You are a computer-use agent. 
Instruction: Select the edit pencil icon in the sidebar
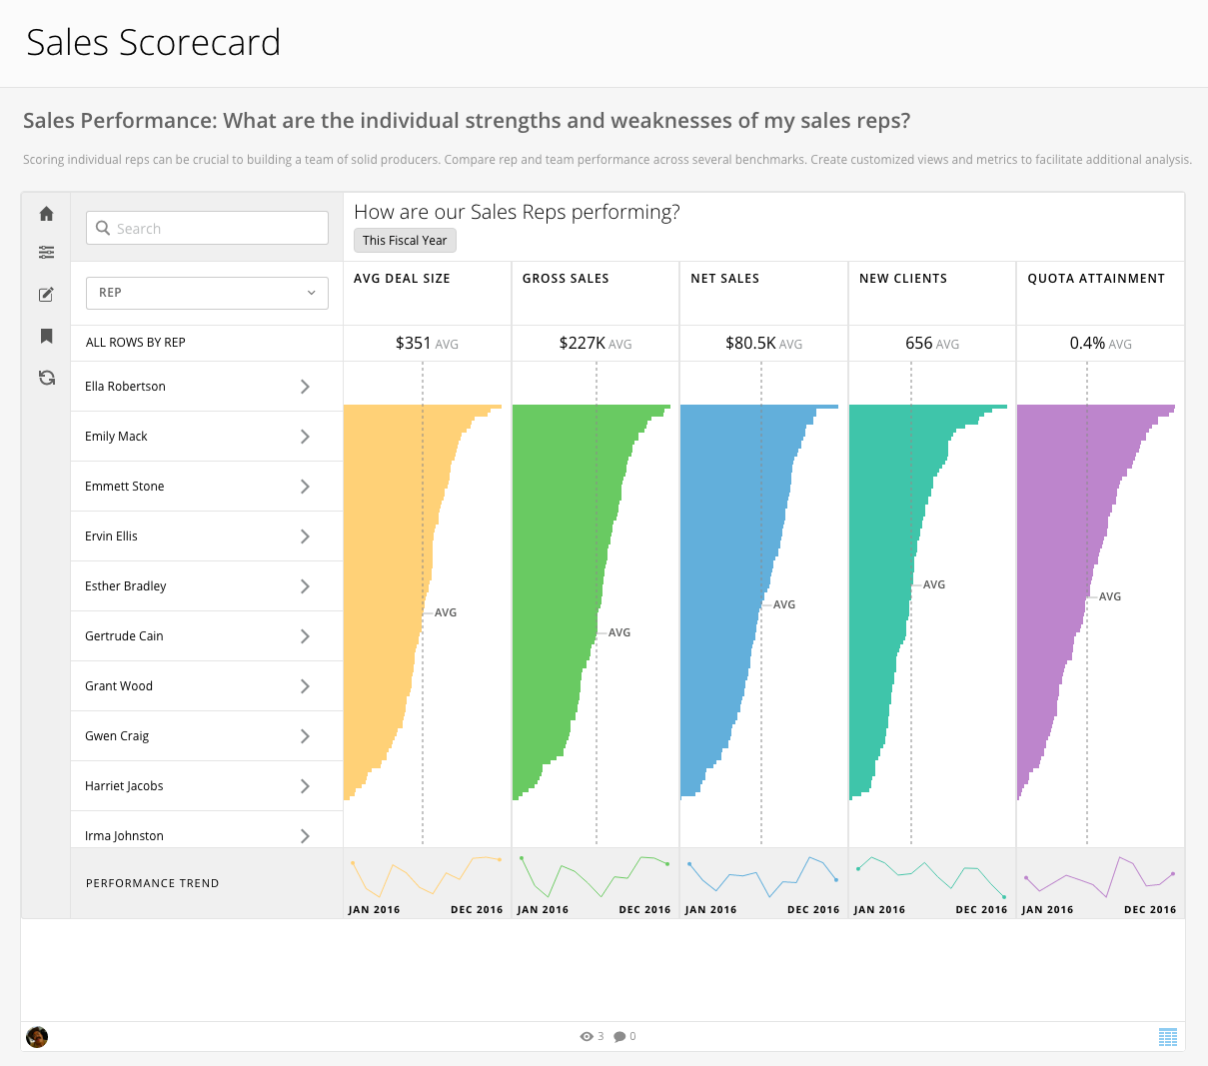click(46, 294)
